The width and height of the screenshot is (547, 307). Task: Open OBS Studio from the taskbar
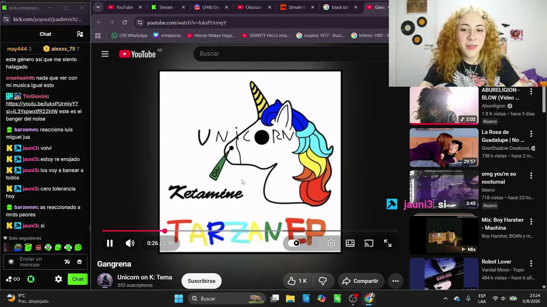pyautogui.click(x=353, y=298)
